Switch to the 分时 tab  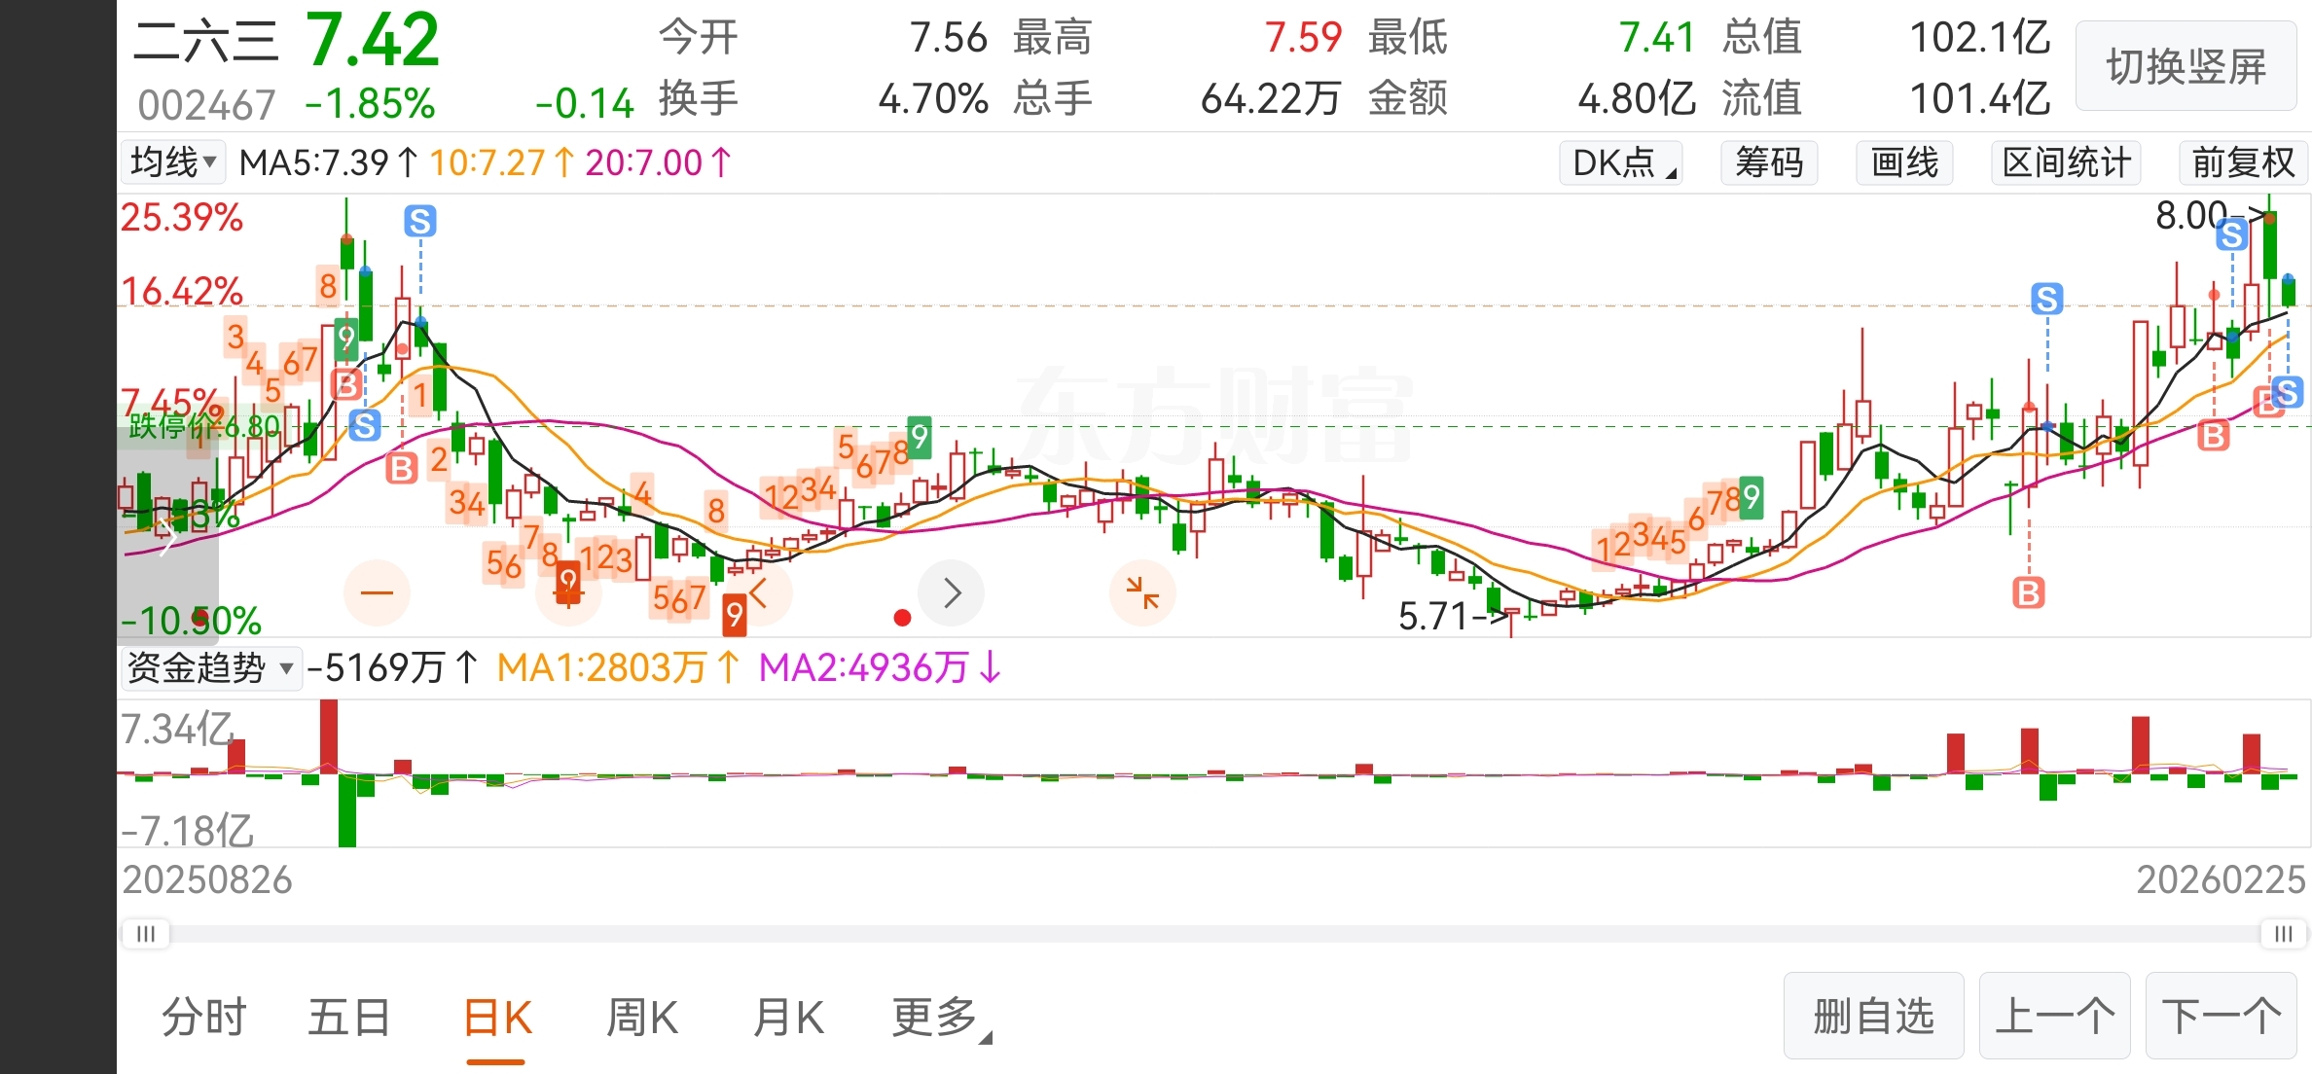[204, 1018]
